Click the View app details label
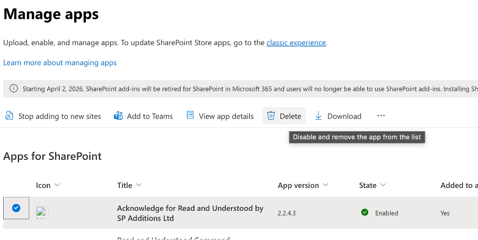 tap(226, 116)
